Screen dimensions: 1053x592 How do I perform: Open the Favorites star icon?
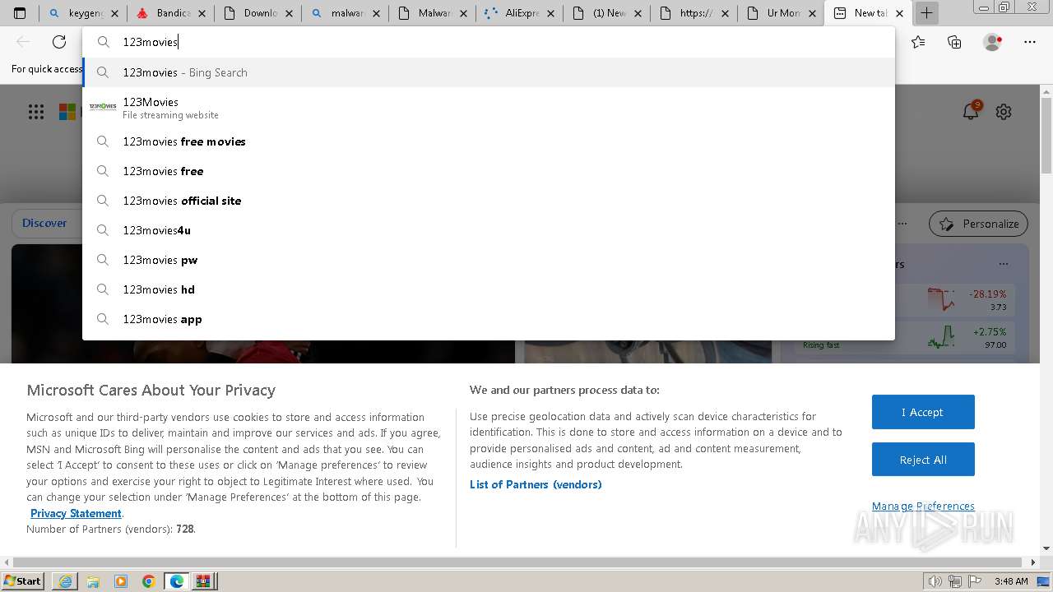click(918, 42)
